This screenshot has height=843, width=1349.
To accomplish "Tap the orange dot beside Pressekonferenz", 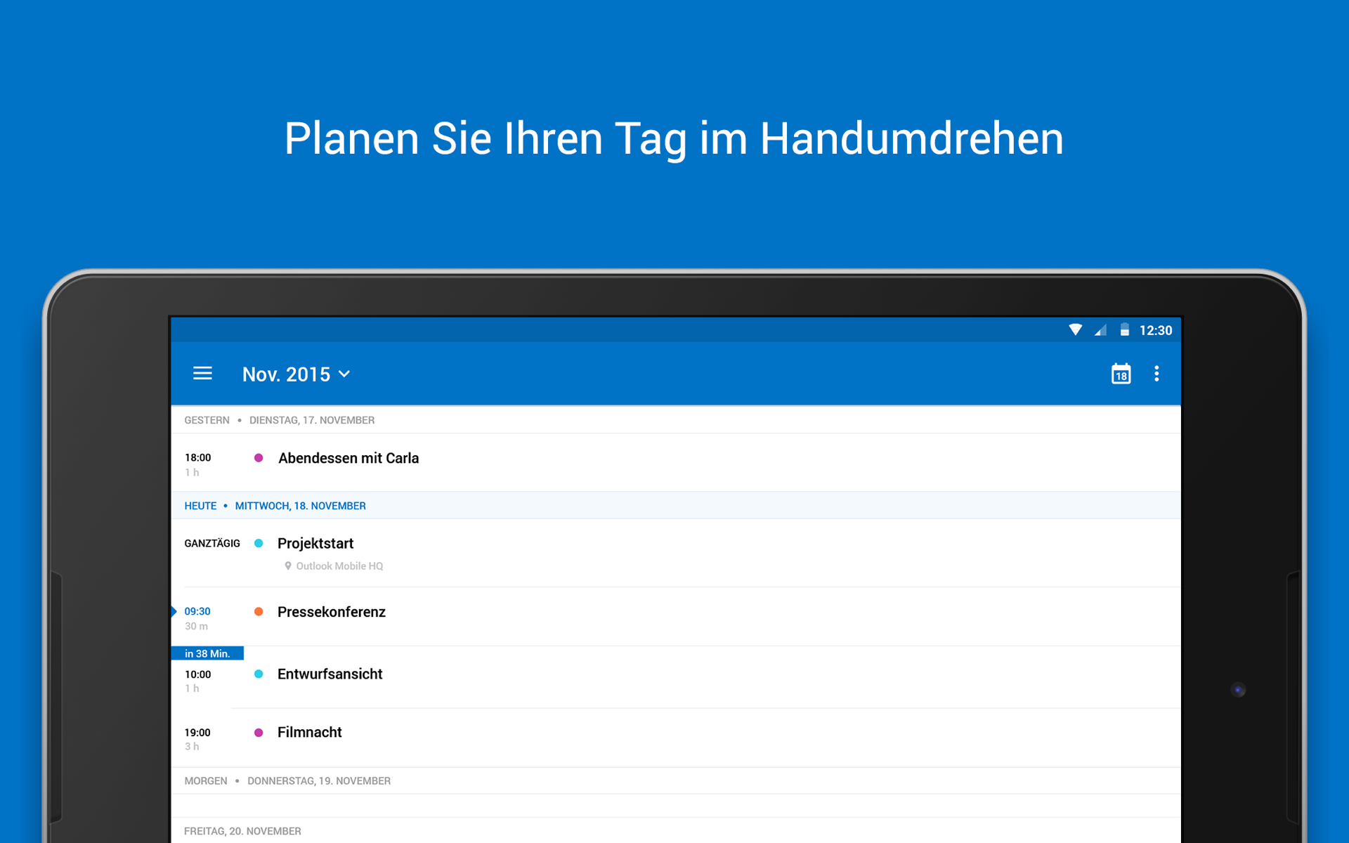I will tap(259, 612).
